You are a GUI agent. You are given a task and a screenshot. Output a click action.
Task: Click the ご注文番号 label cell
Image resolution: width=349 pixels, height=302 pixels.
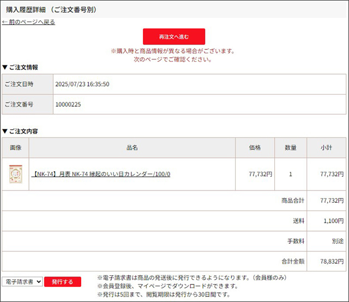28,104
